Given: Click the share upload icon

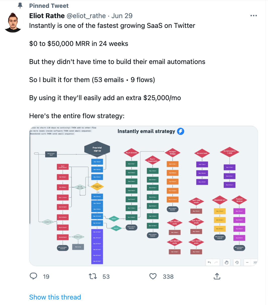Looking at the screenshot, I should [217, 276].
